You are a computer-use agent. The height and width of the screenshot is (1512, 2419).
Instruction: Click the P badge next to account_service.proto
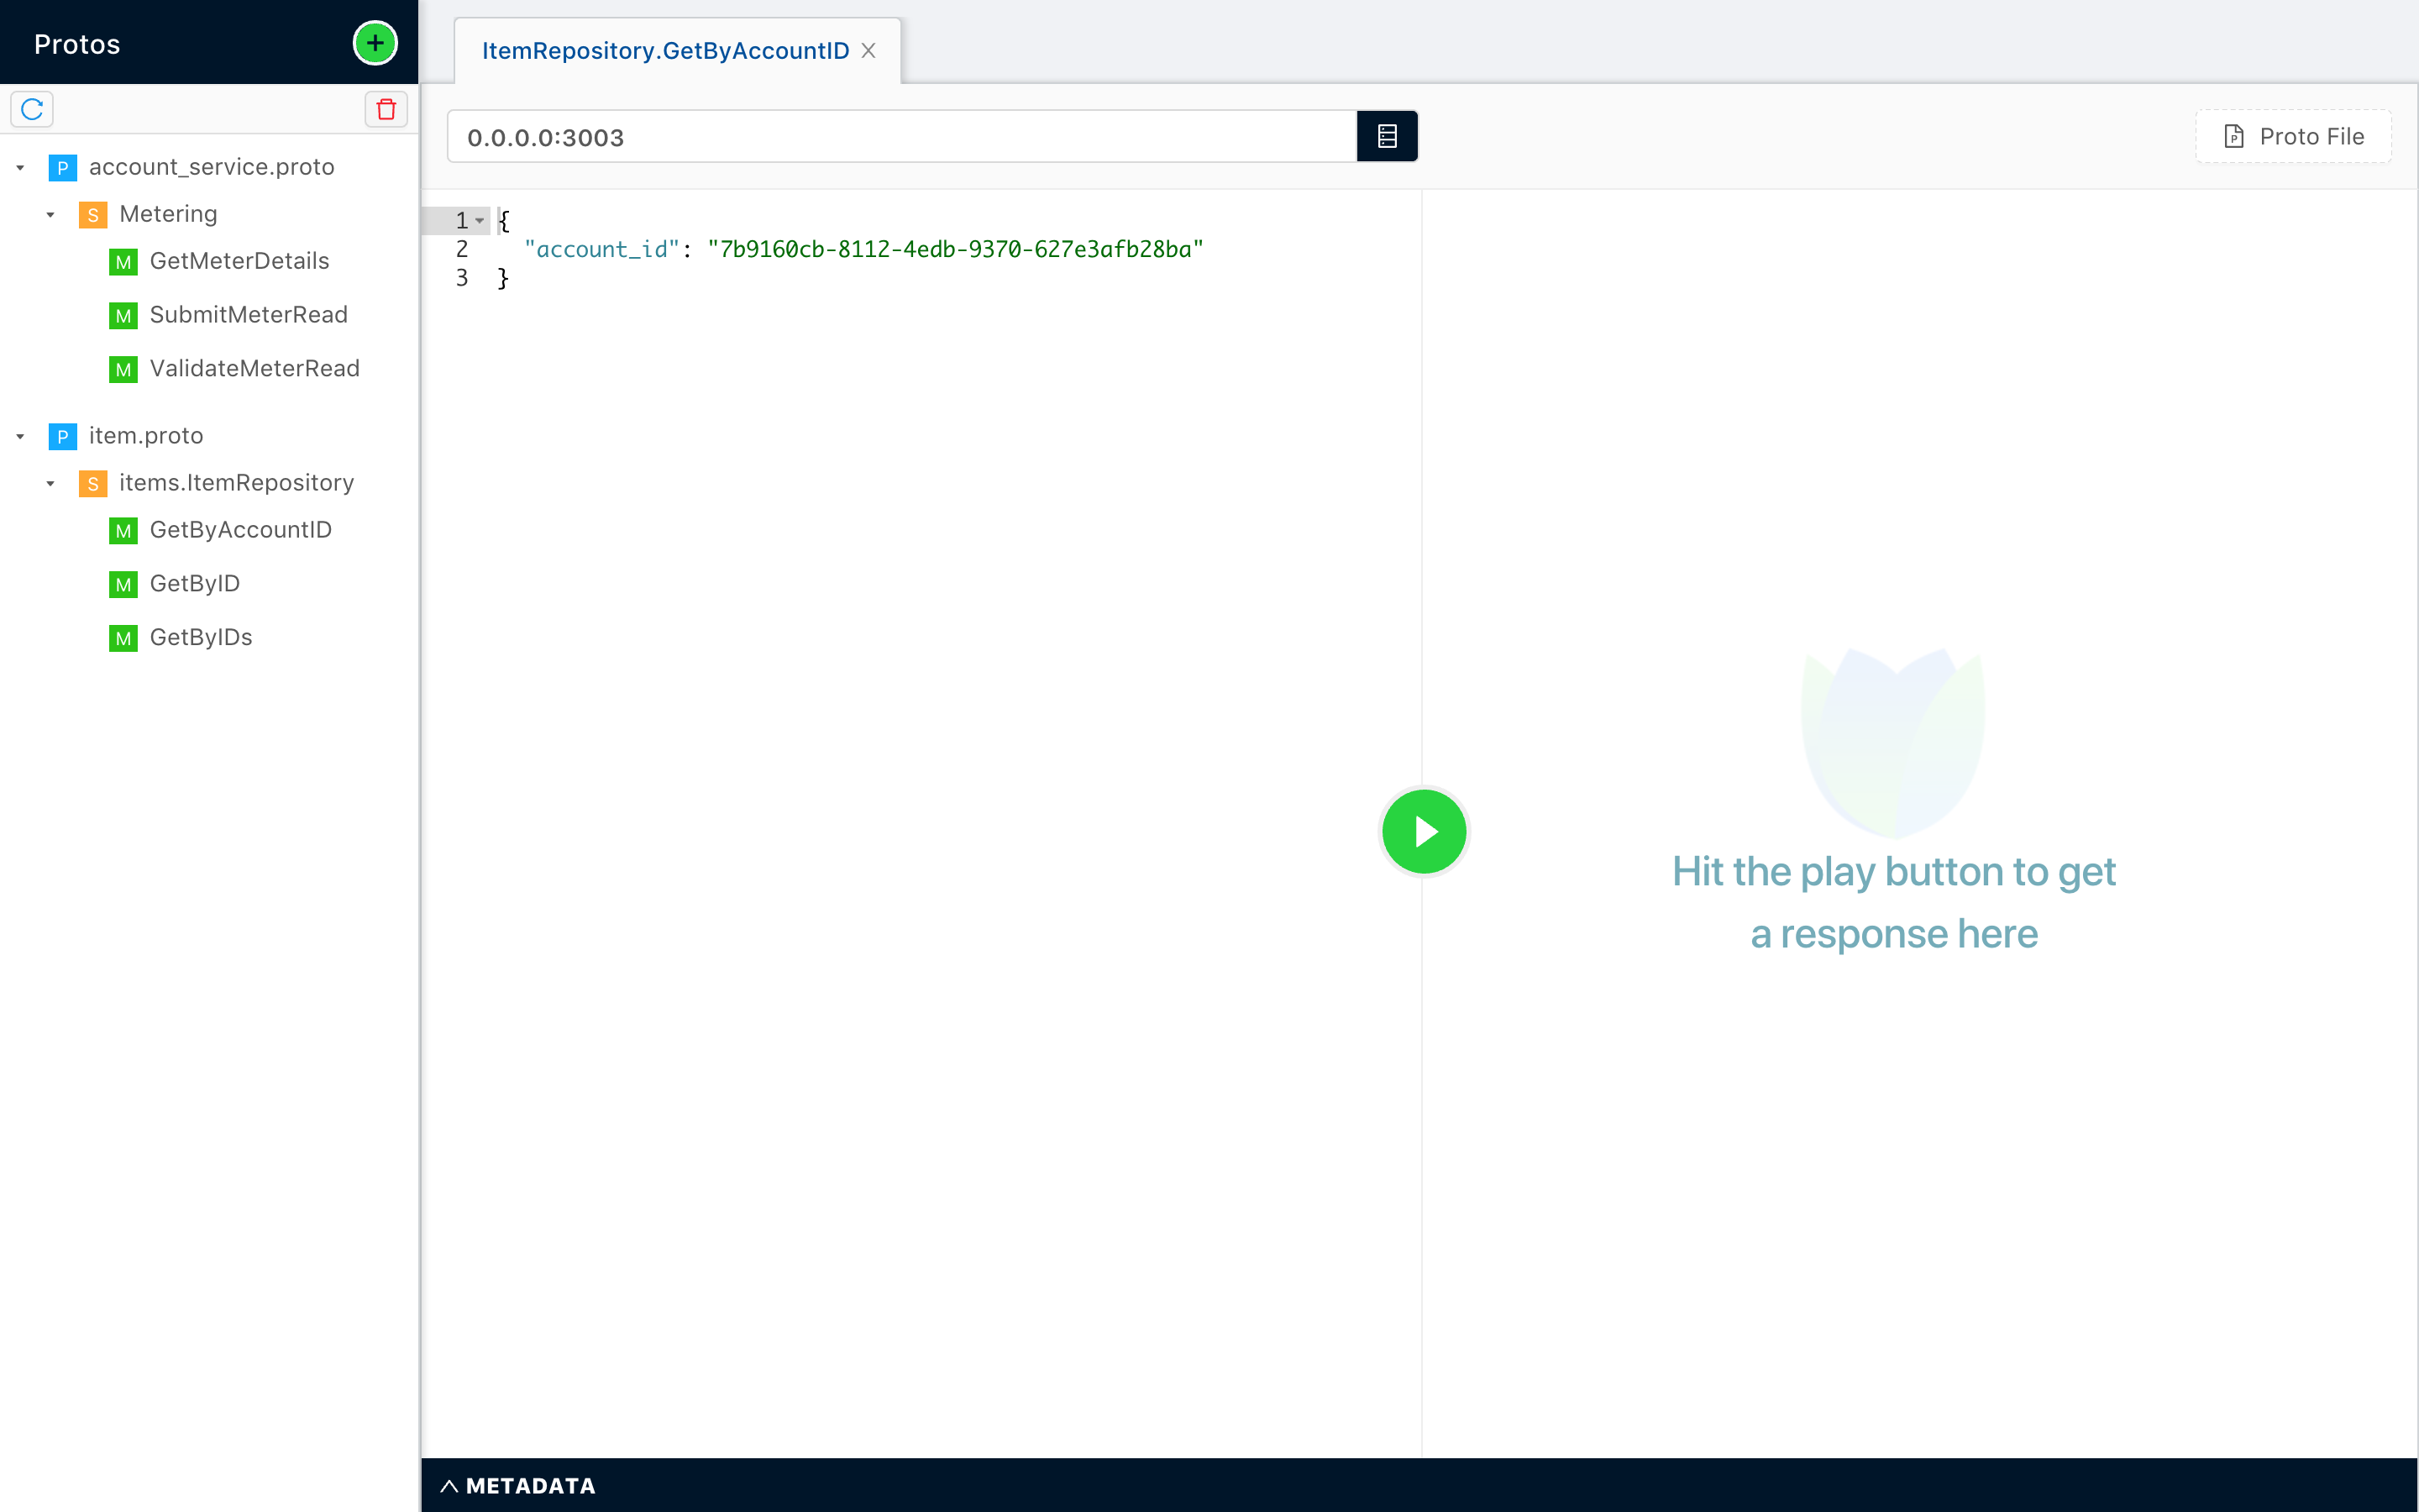tap(63, 166)
